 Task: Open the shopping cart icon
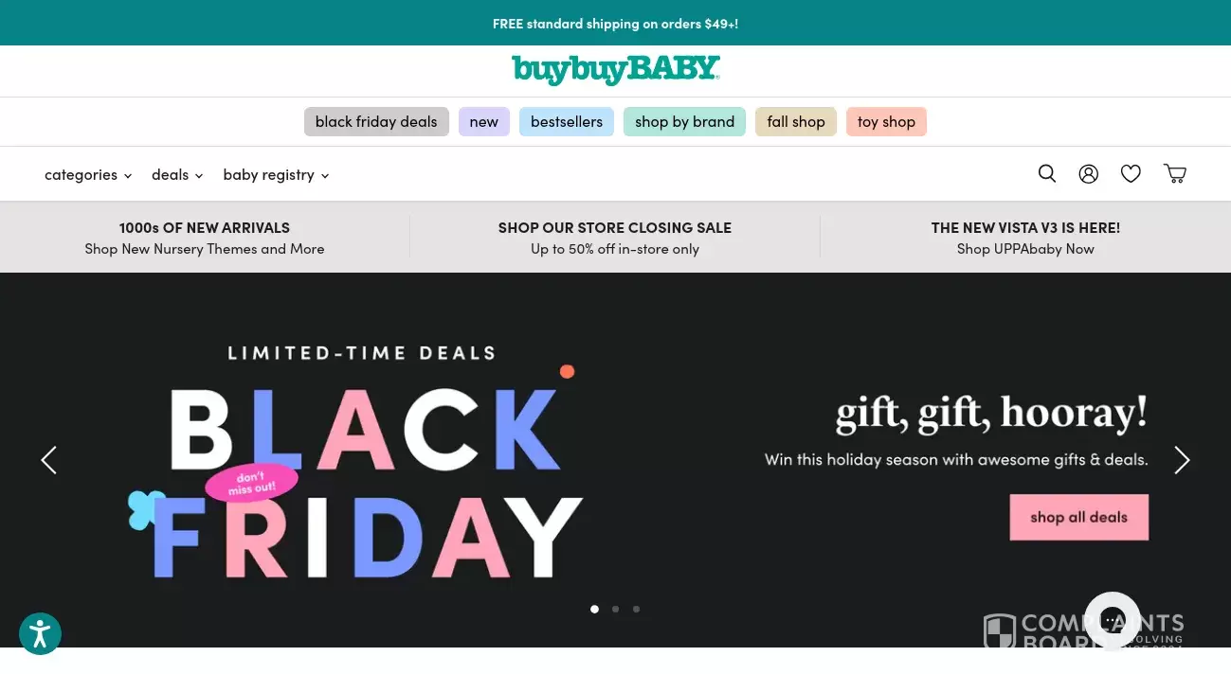pos(1175,173)
